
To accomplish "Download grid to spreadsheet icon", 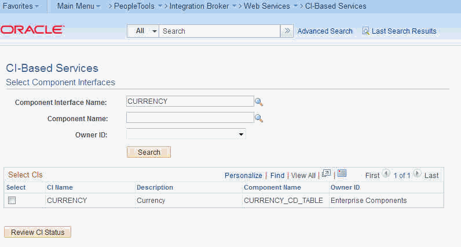I will (342, 173).
